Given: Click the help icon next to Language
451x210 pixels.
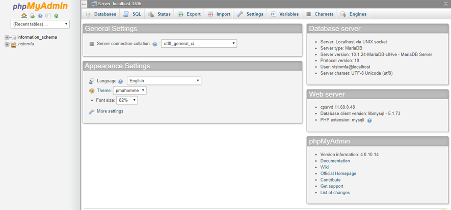Looking at the screenshot, I should click(x=120, y=81).
